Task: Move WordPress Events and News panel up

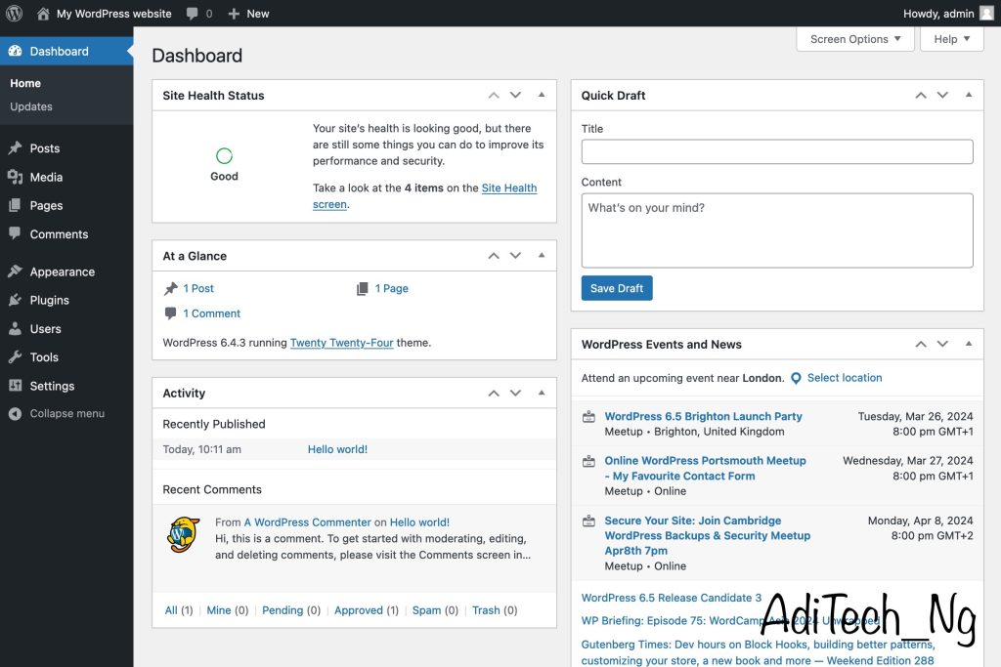Action: (921, 345)
